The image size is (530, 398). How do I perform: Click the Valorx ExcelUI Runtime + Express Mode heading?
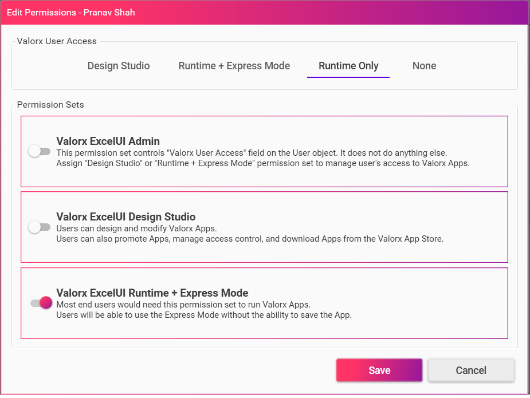point(152,293)
